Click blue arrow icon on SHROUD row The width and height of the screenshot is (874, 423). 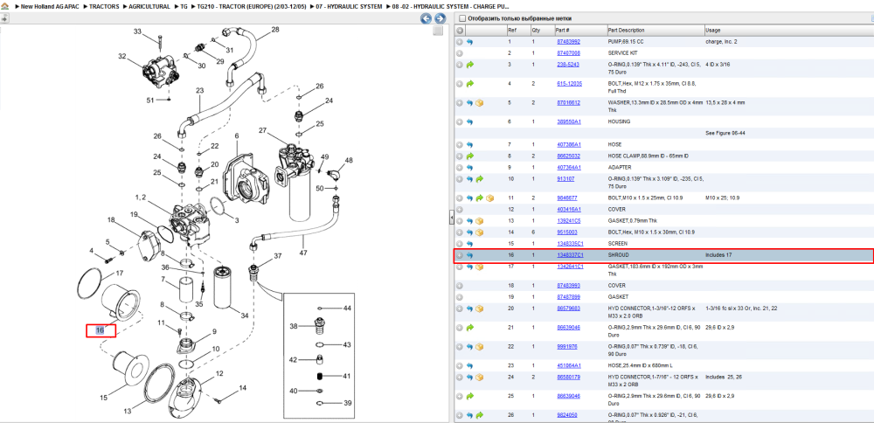pyautogui.click(x=469, y=255)
